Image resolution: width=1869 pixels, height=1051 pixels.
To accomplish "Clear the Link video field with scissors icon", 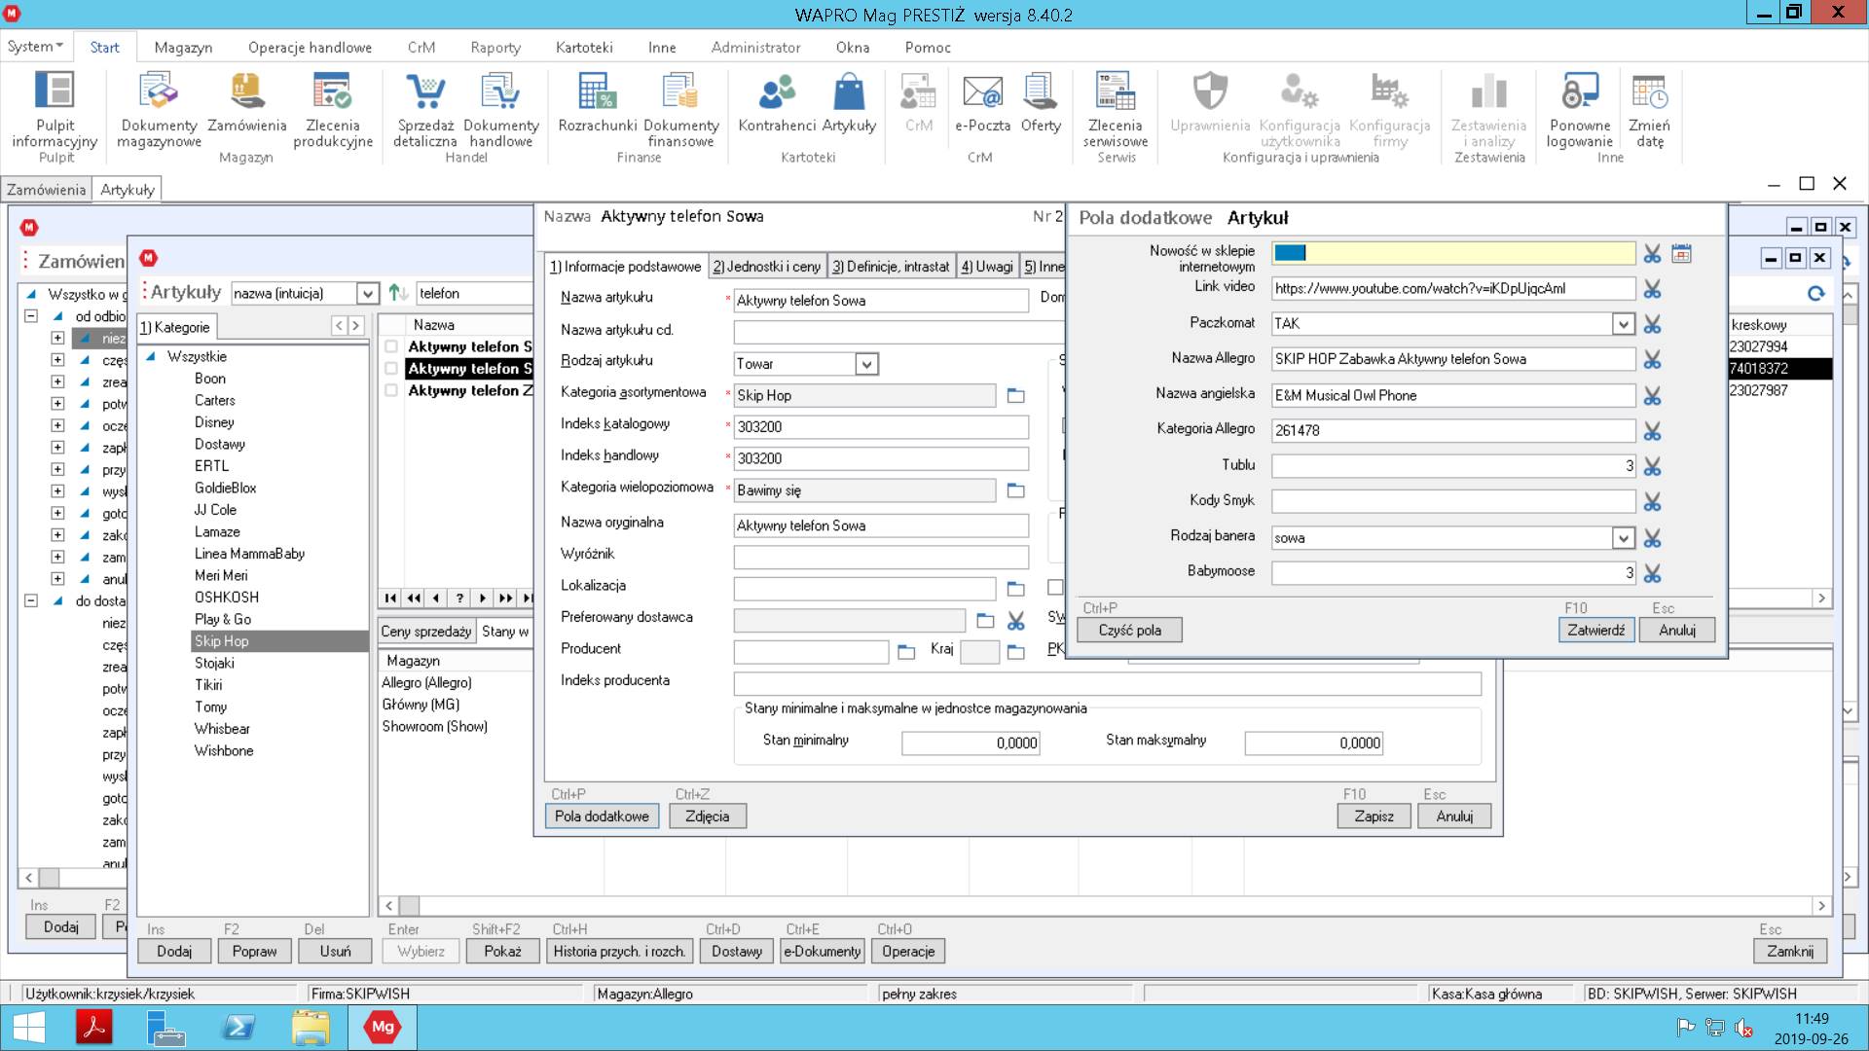I will (1652, 289).
